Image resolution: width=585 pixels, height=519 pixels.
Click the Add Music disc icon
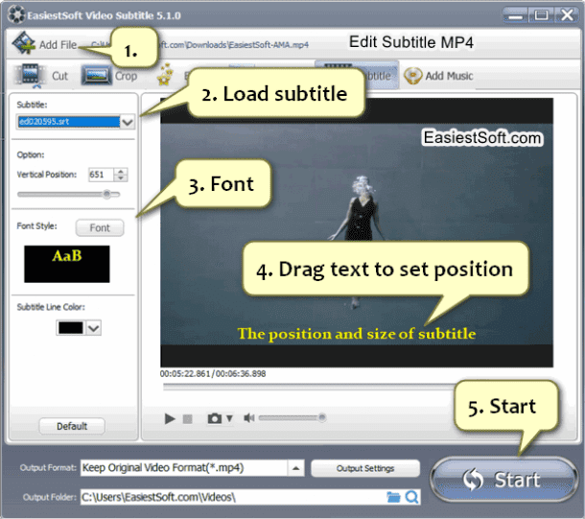412,76
